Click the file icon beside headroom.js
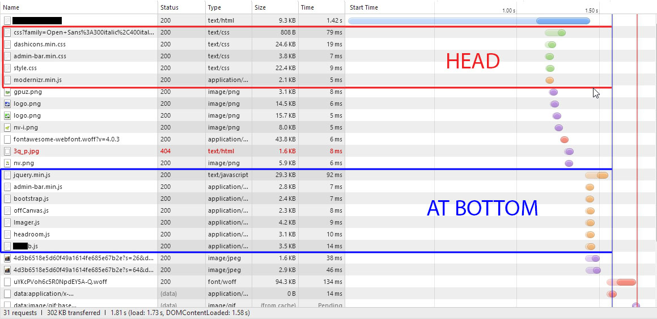 (x=7, y=234)
